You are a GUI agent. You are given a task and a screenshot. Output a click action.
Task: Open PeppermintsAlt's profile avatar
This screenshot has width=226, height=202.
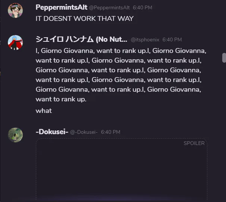click(x=15, y=10)
